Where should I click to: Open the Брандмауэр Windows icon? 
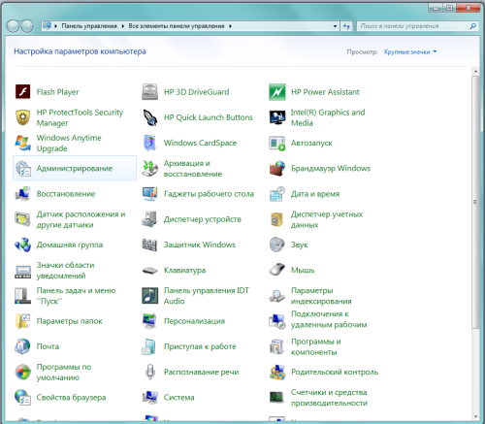[x=277, y=168]
